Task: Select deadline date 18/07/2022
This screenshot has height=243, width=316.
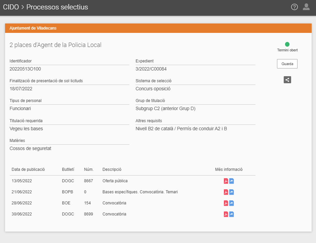Action: tap(21, 89)
